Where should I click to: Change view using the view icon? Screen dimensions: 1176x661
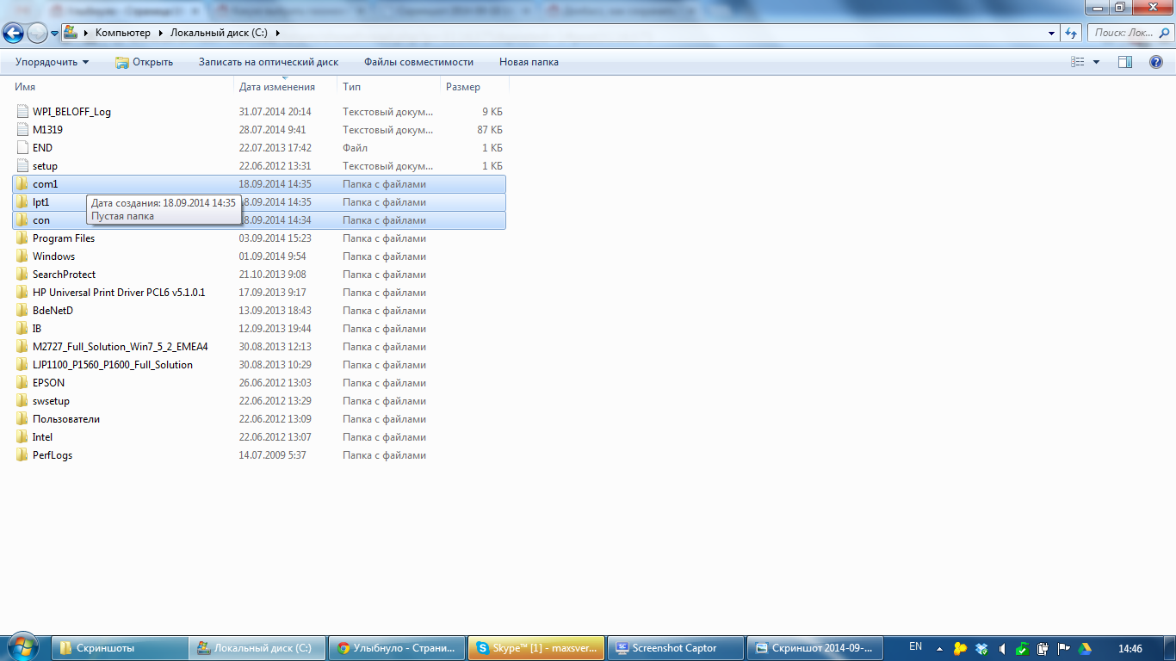pyautogui.click(x=1078, y=62)
